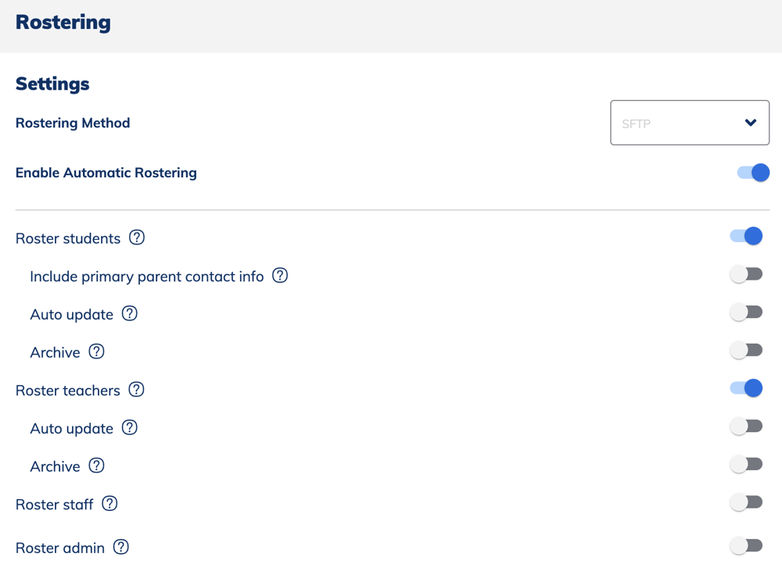
Task: Click the help icon next to Roster staff
Action: tap(109, 504)
